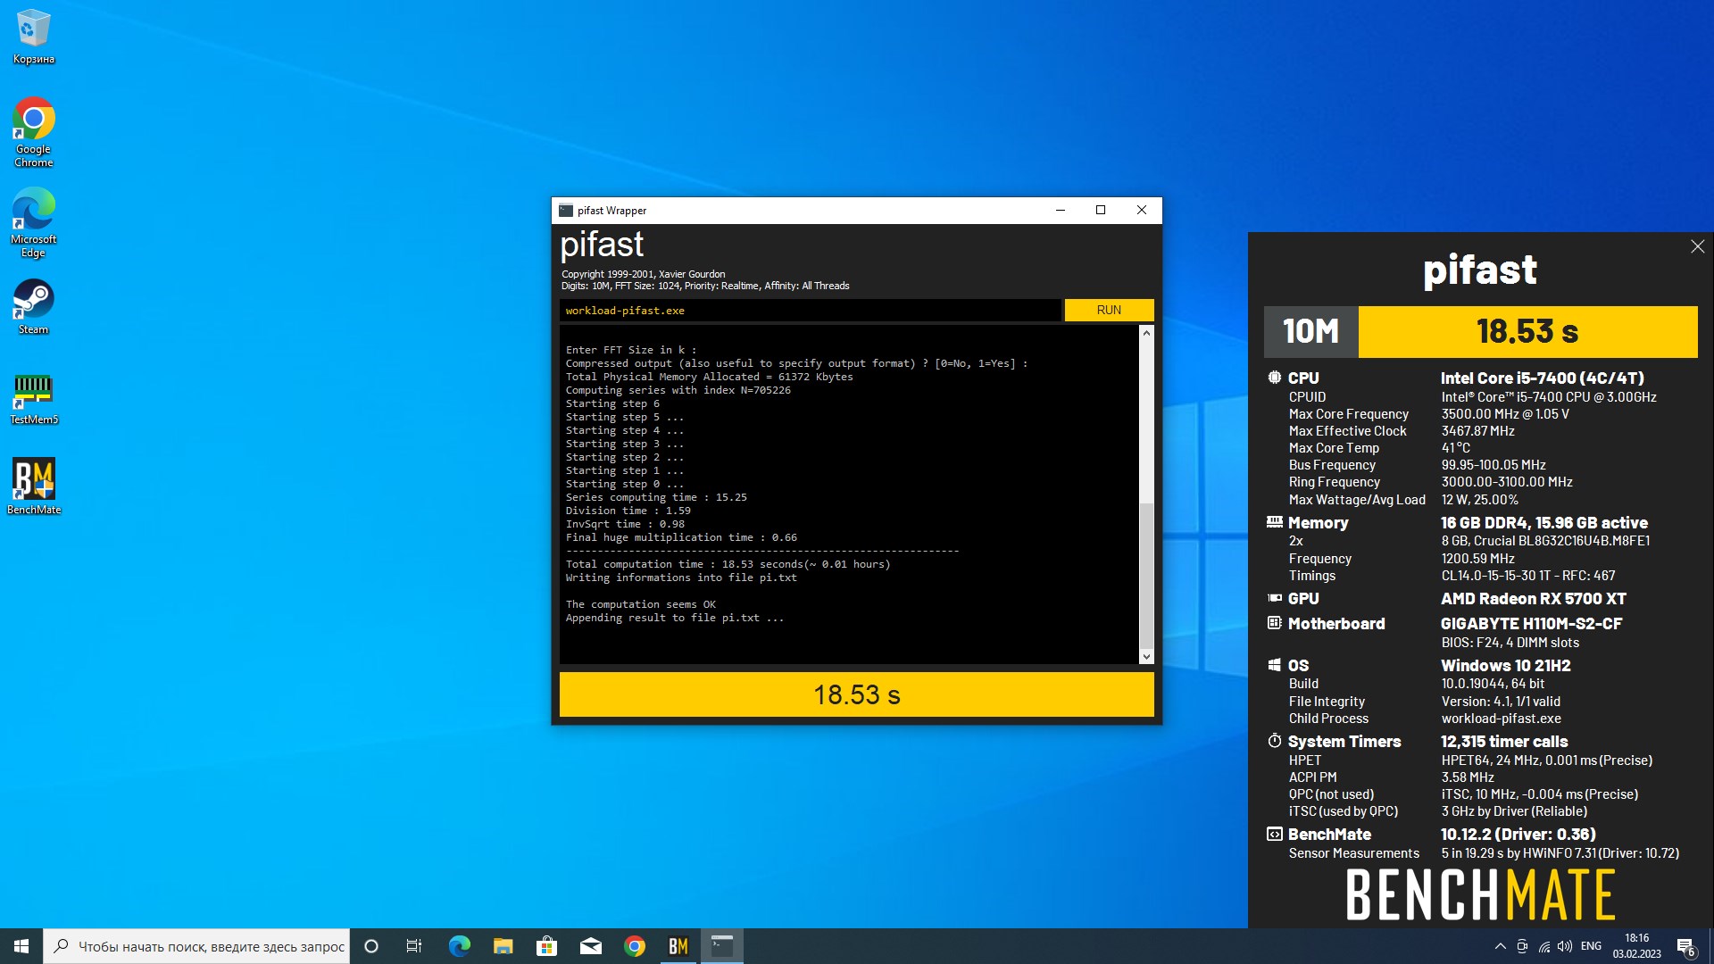Screen dimensions: 1714x964
Task: Open the Google Chrome desktop shortcut
Action: tap(33, 131)
